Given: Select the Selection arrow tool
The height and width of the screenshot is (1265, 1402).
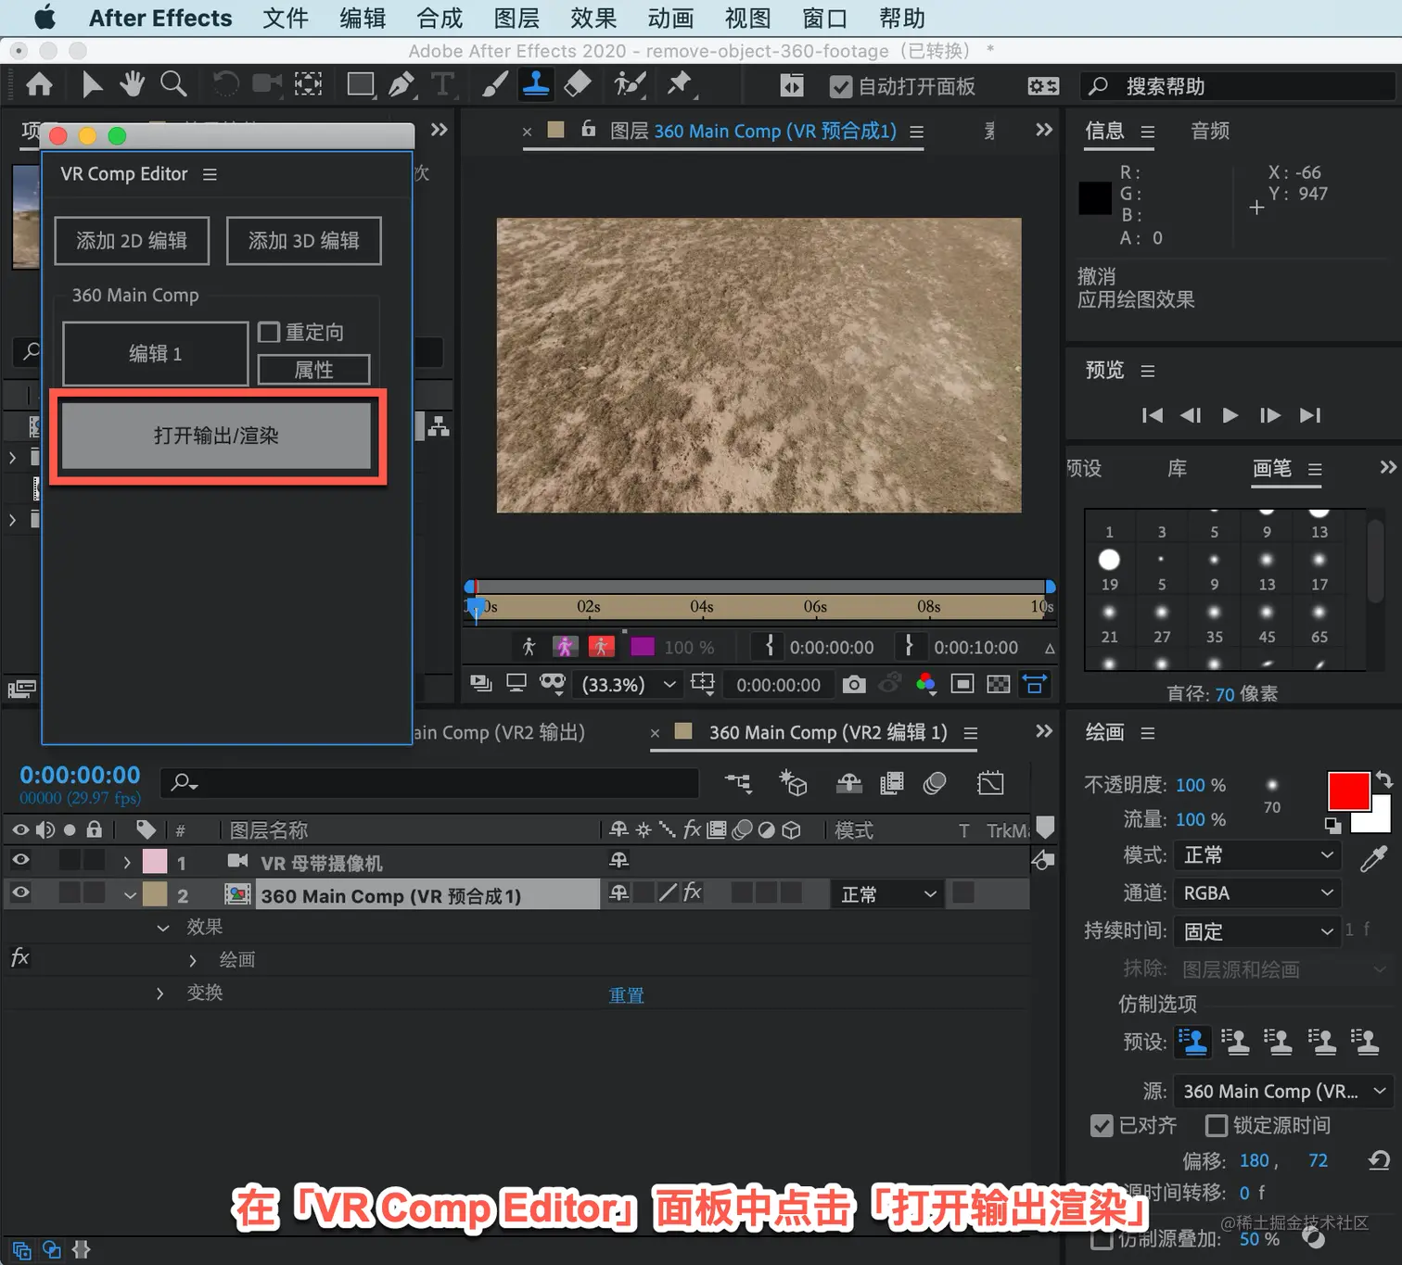Looking at the screenshot, I should [x=91, y=85].
